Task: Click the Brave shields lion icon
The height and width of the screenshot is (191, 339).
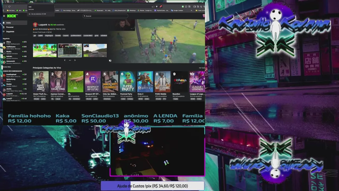Action: [x=157, y=7]
